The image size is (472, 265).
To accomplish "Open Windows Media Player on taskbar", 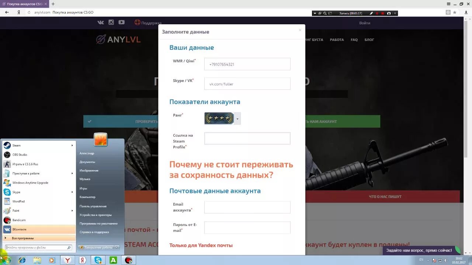I will (x=52, y=260).
